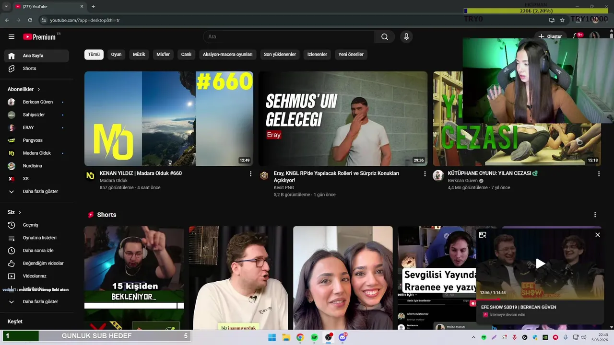Click the search magnifier button
The height and width of the screenshot is (345, 614).
(x=385, y=37)
